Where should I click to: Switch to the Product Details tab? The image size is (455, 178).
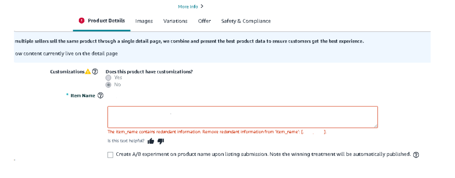coord(106,21)
